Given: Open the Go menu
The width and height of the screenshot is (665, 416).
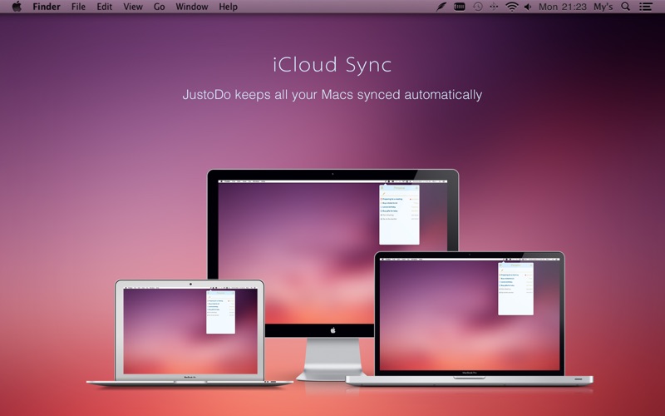Looking at the screenshot, I should click(x=159, y=7).
